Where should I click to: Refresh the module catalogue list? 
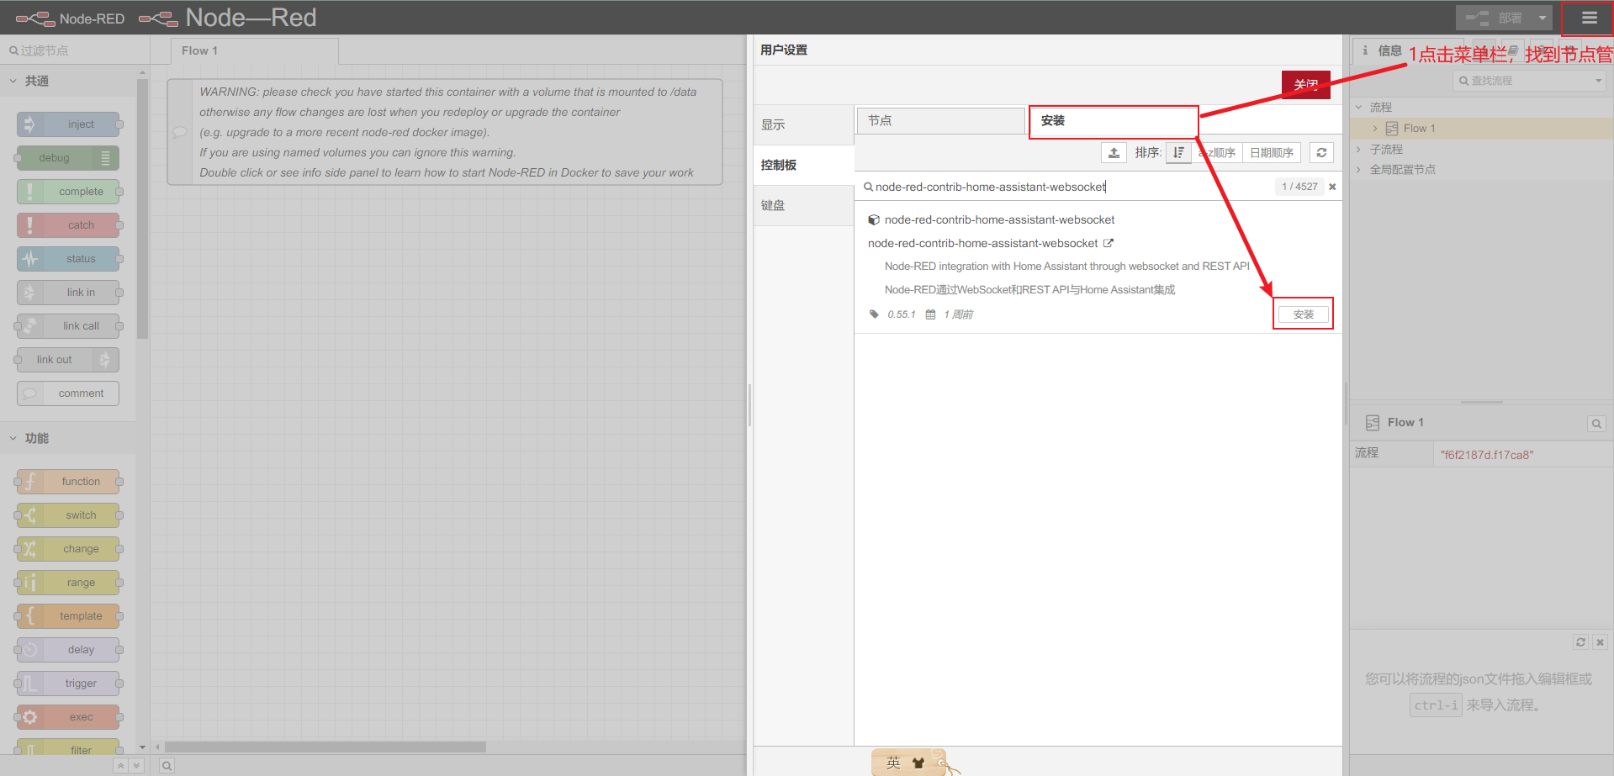pyautogui.click(x=1321, y=153)
